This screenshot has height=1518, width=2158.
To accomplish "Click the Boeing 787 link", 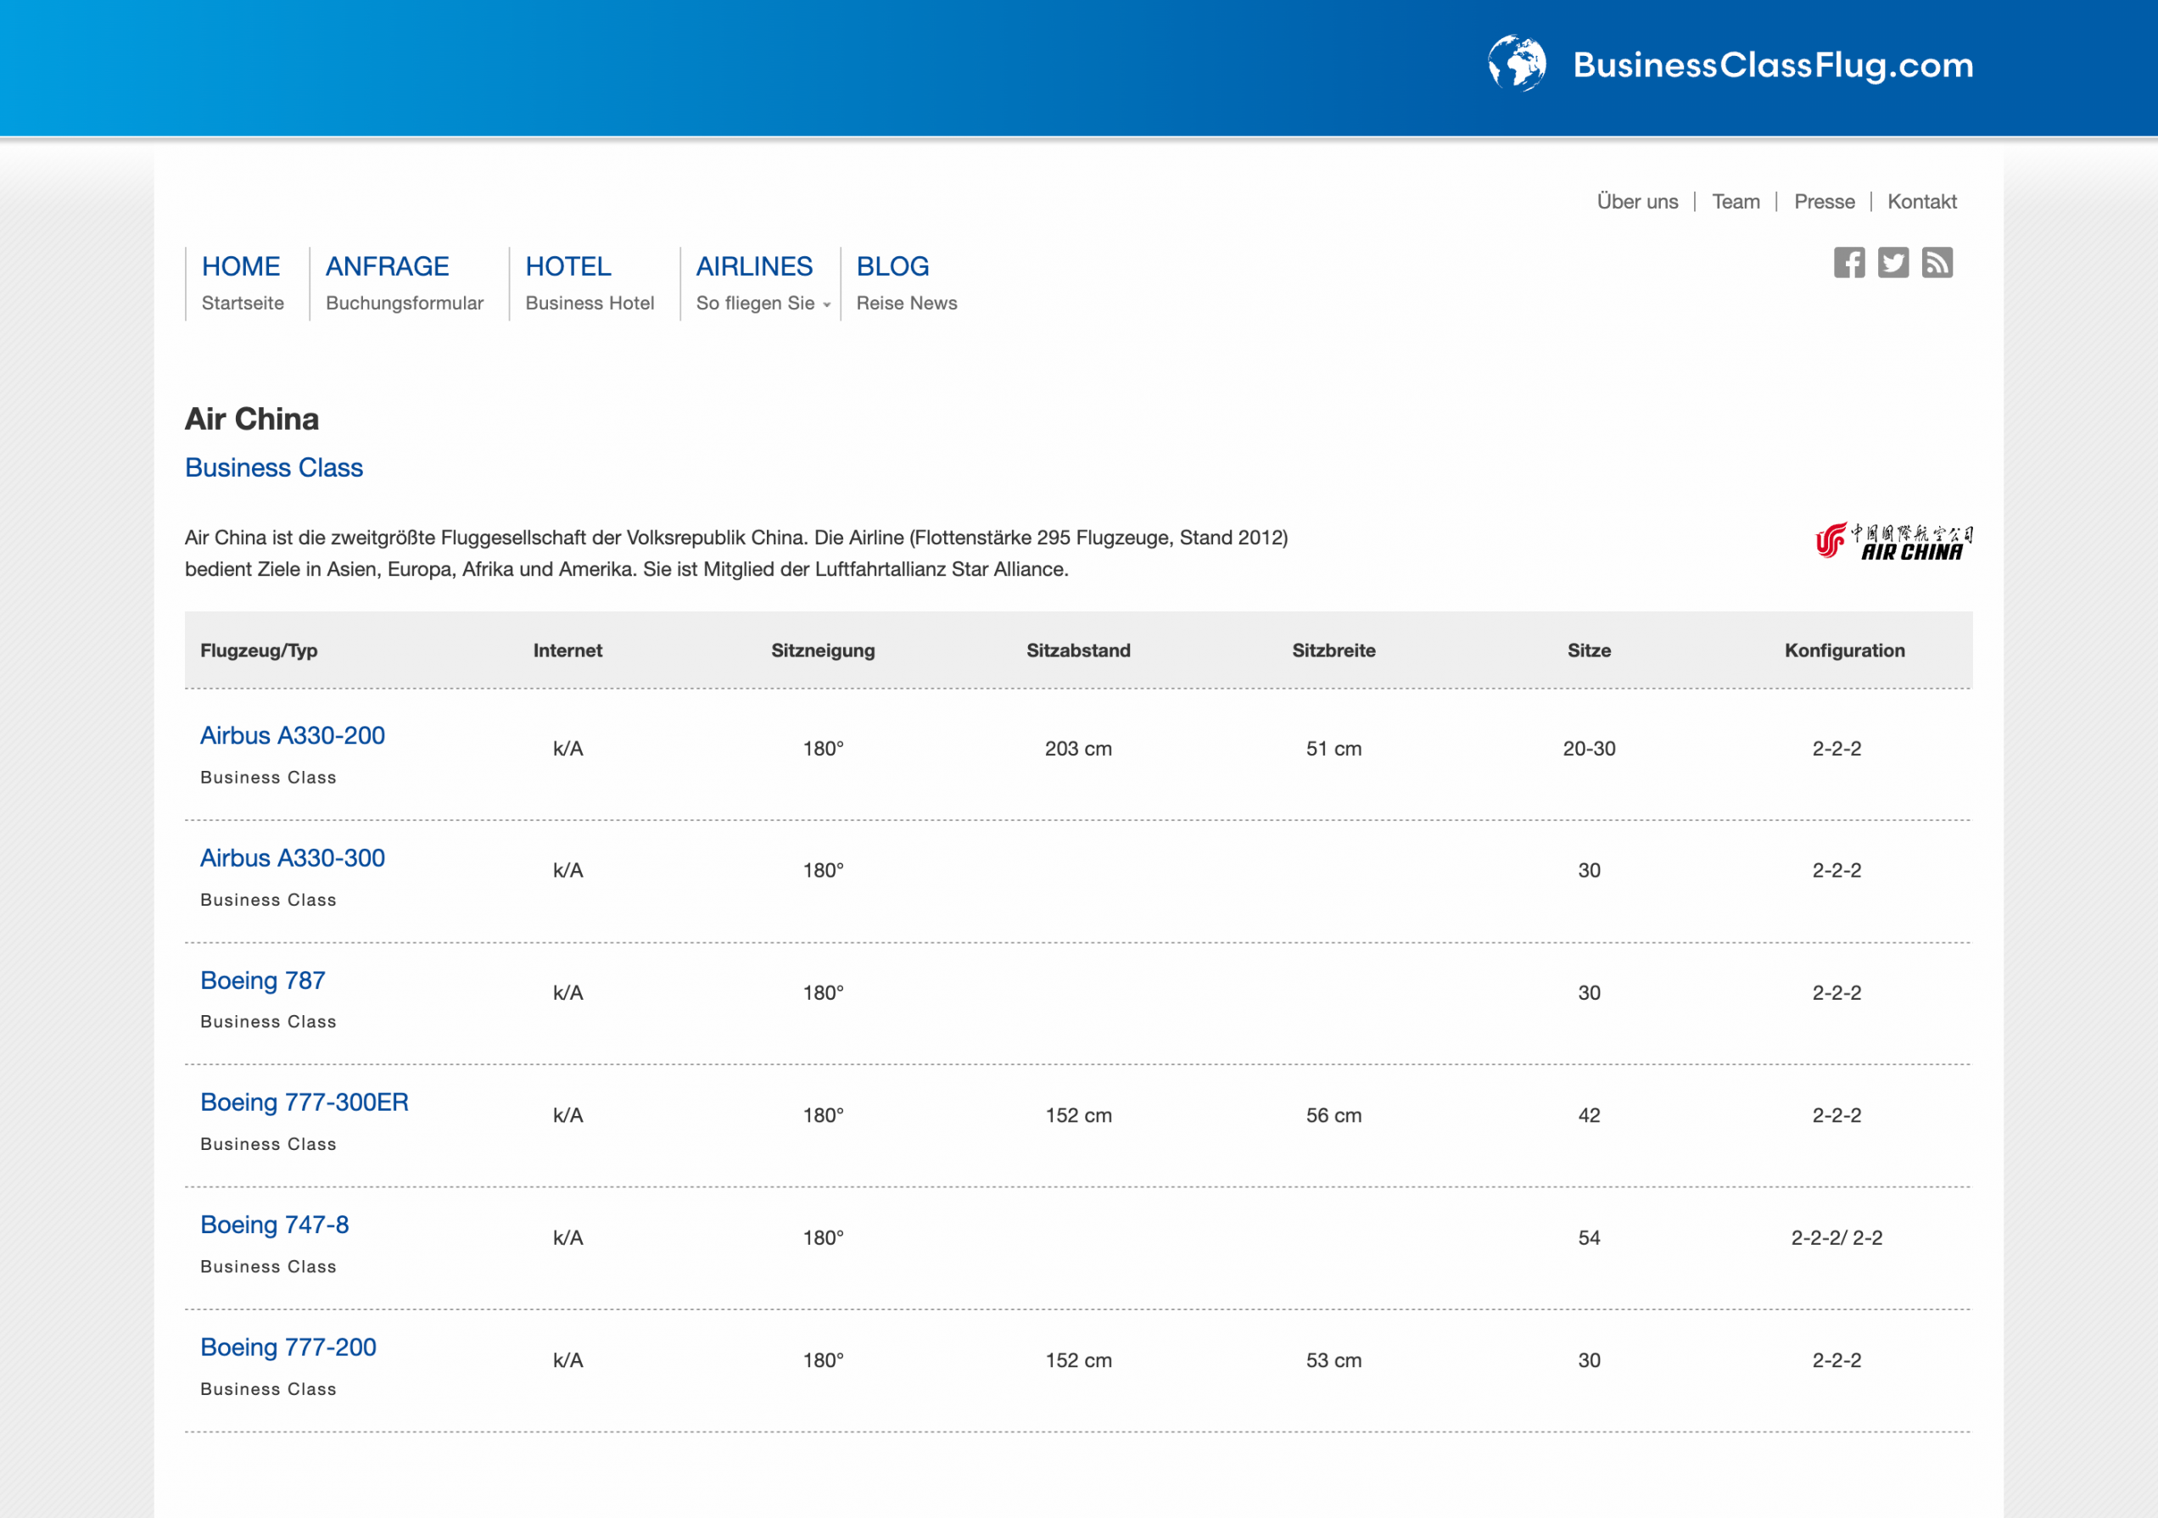I will (x=262, y=980).
